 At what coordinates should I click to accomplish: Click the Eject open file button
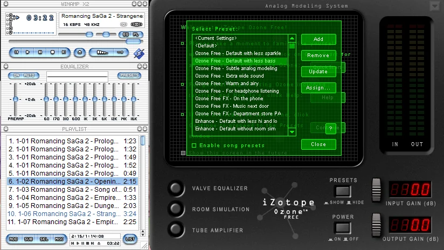(x=80, y=52)
